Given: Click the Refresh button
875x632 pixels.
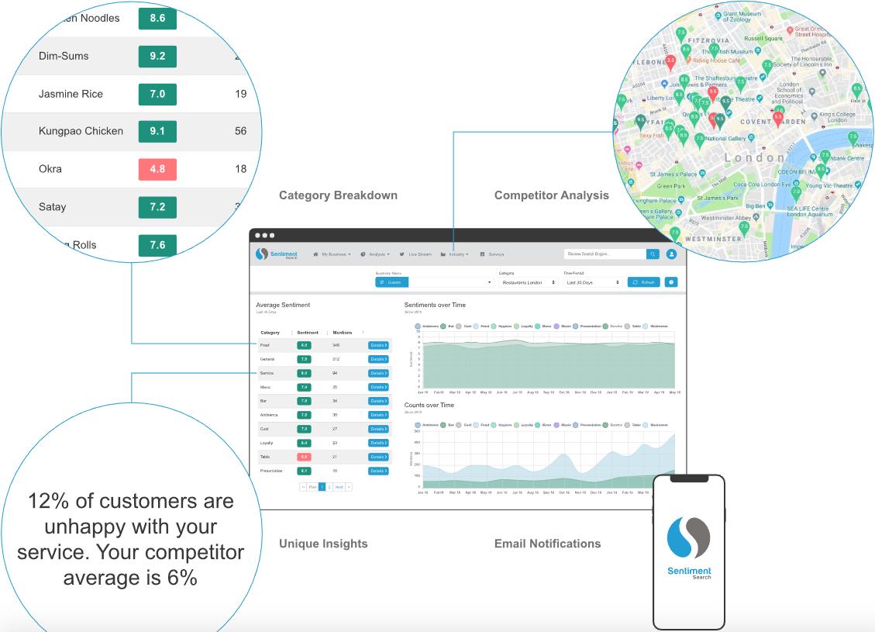Looking at the screenshot, I should pos(644,282).
